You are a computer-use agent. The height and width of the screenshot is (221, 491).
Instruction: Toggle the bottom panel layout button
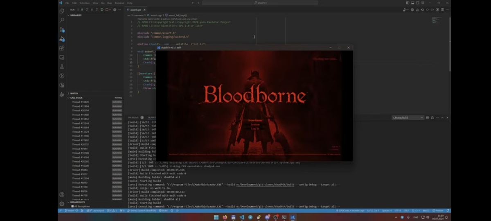point(412,3)
